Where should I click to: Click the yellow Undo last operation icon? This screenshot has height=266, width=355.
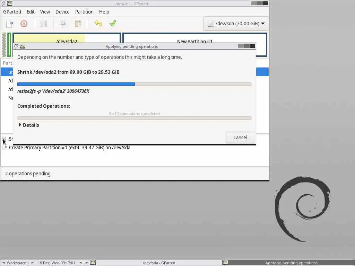(98, 24)
